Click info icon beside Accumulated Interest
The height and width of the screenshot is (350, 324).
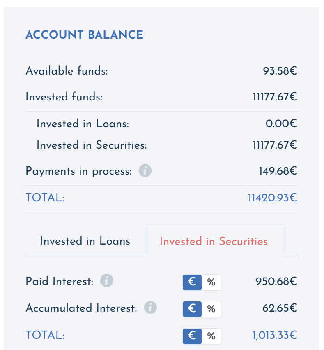150,307
